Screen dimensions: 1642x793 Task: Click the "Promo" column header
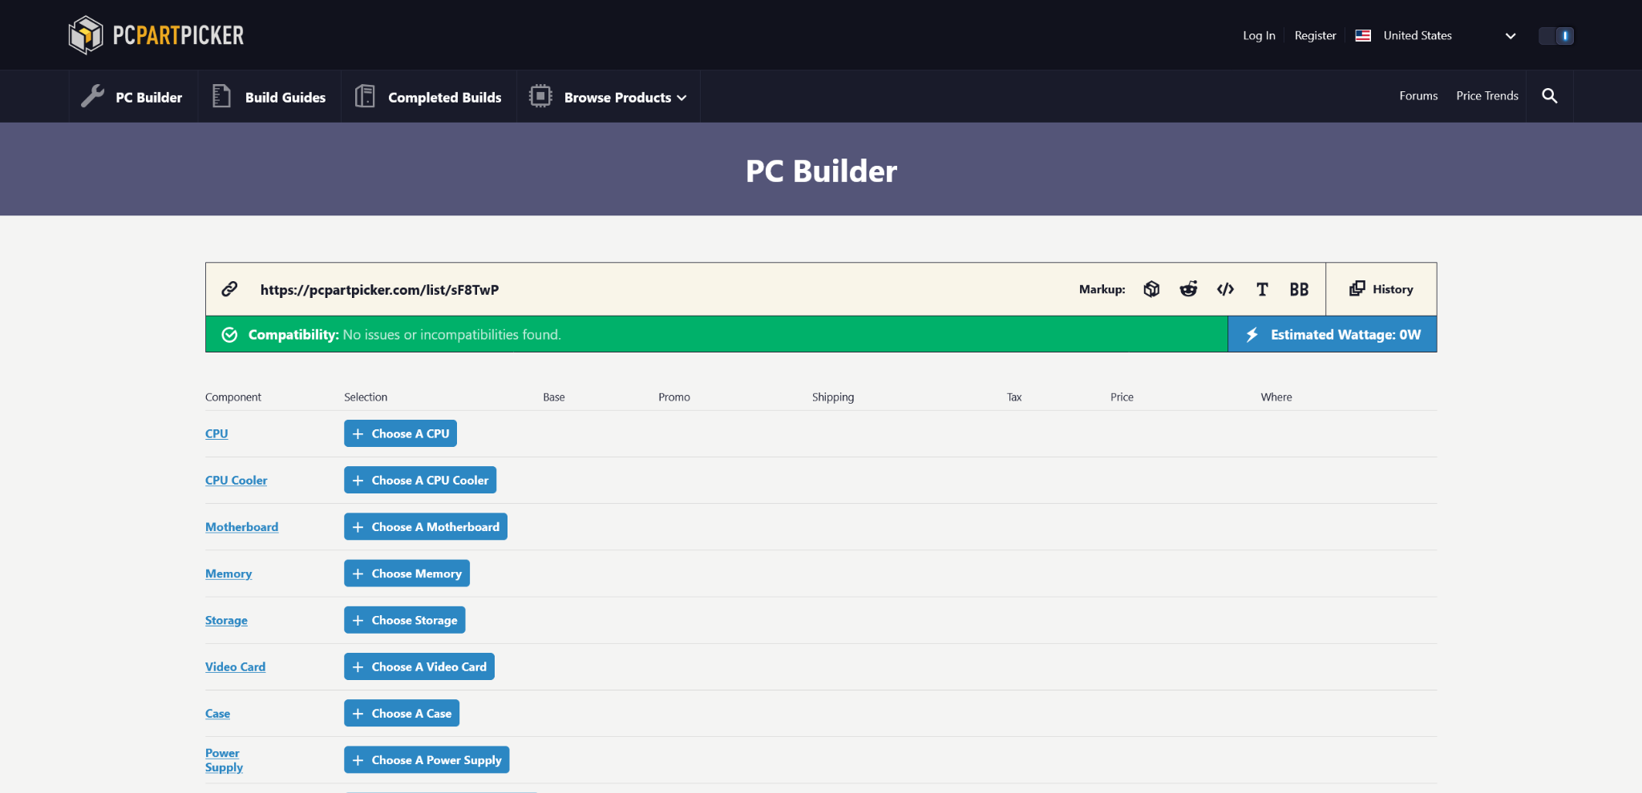pos(674,397)
